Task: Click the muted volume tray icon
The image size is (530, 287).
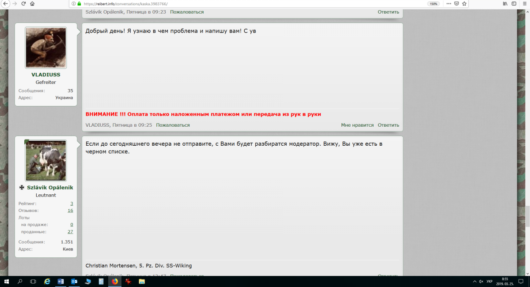Action: click(x=481, y=281)
